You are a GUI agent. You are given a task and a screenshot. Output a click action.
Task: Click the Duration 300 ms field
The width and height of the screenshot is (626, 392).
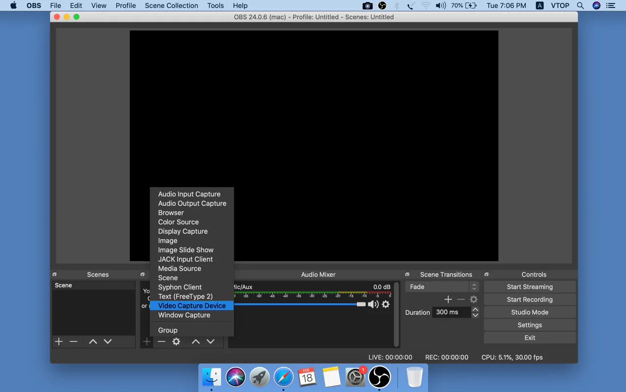(451, 312)
